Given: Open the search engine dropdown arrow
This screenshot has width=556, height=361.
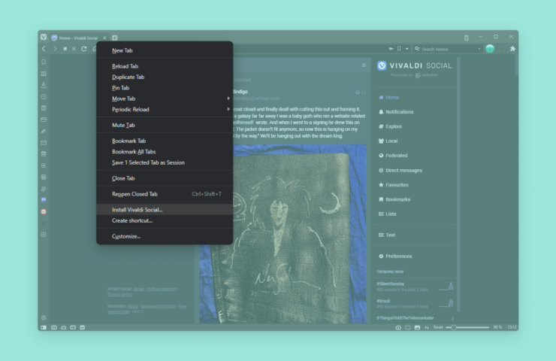Looking at the screenshot, I should tap(479, 49).
